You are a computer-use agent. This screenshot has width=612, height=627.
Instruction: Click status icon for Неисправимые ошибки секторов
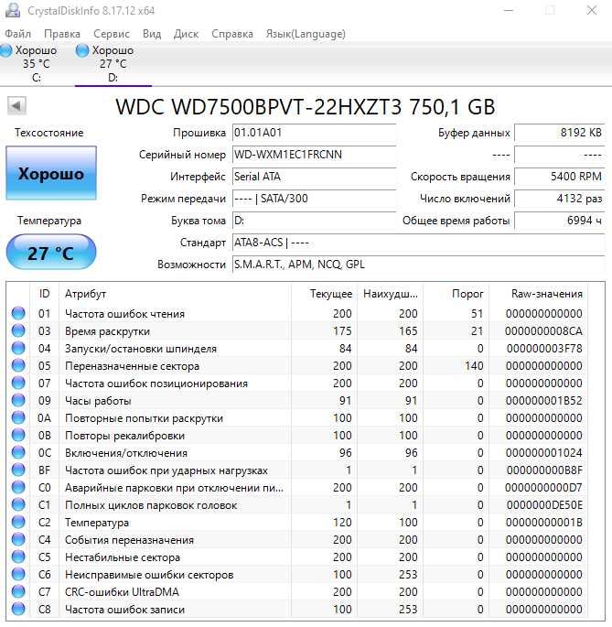tap(18, 574)
